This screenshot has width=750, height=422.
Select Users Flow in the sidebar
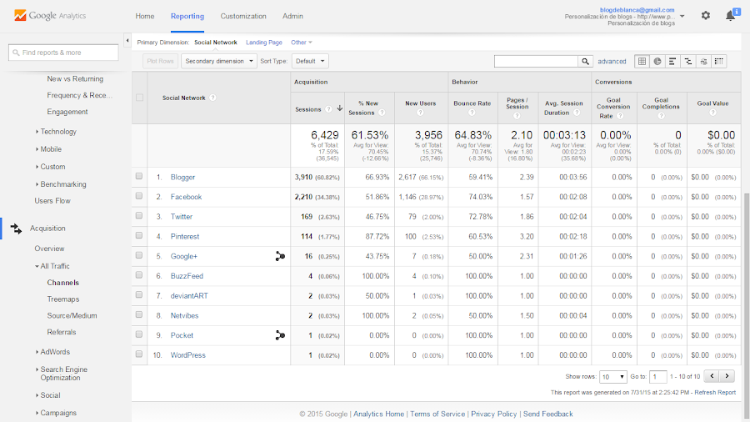[x=52, y=201]
